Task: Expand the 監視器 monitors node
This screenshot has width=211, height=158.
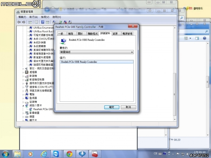Action: pyautogui.click(x=23, y=98)
